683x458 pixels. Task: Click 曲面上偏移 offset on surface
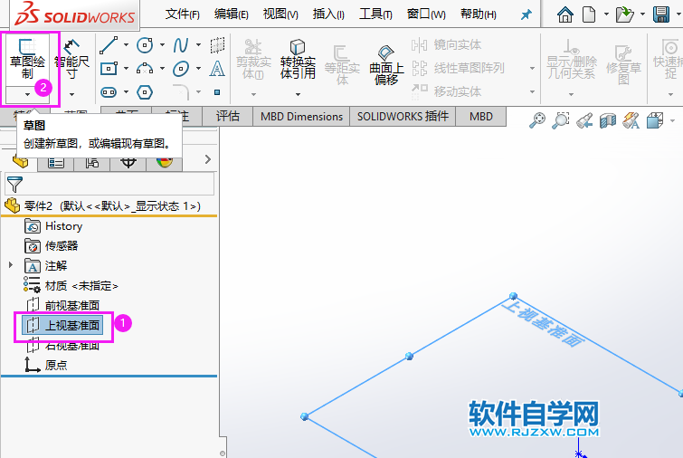pyautogui.click(x=386, y=64)
